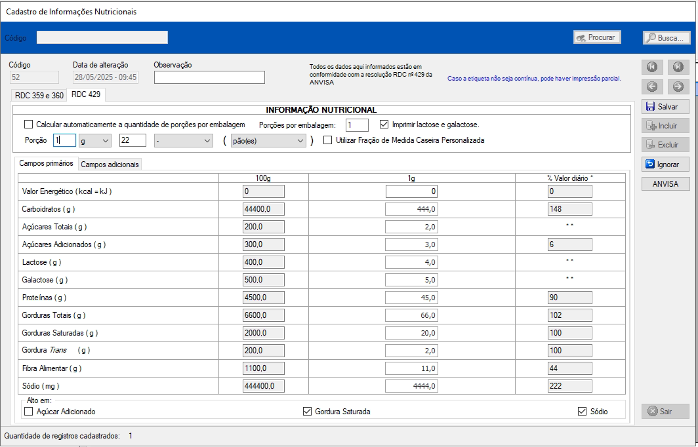Viewport: 698px width, 447px height.
Task: Click the Fibra Alimentar daily value field 44
Action: pyautogui.click(x=570, y=368)
